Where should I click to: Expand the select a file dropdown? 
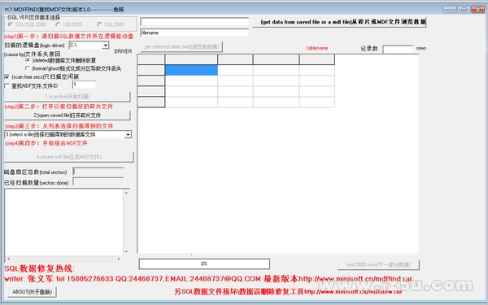(128, 135)
